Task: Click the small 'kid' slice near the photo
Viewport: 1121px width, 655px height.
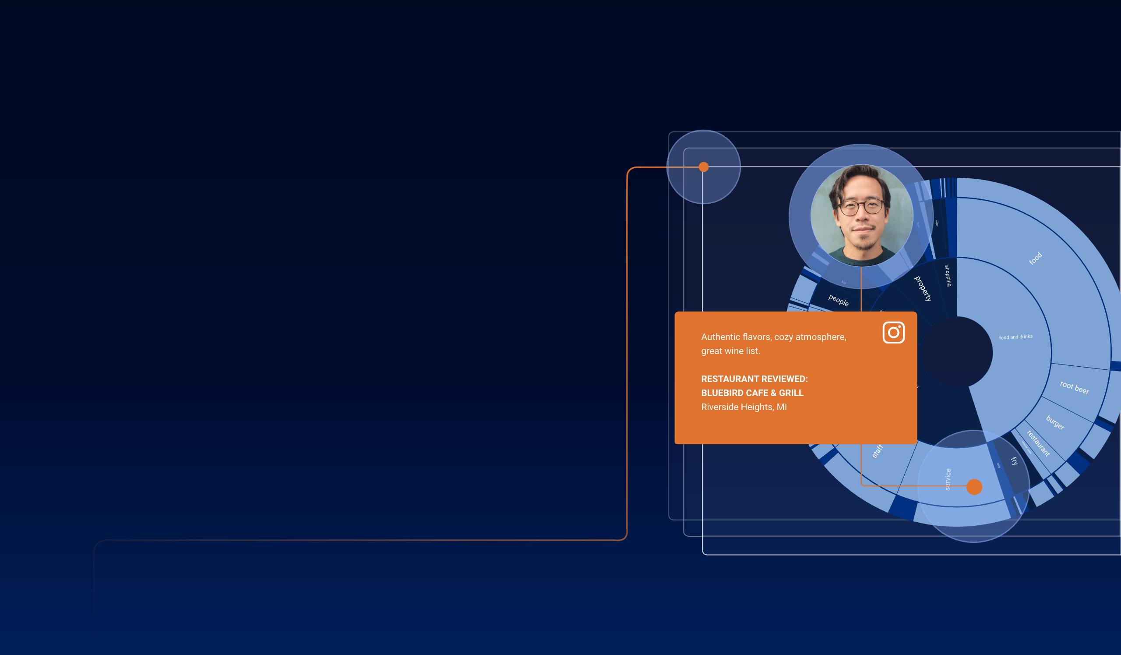Action: 844,283
